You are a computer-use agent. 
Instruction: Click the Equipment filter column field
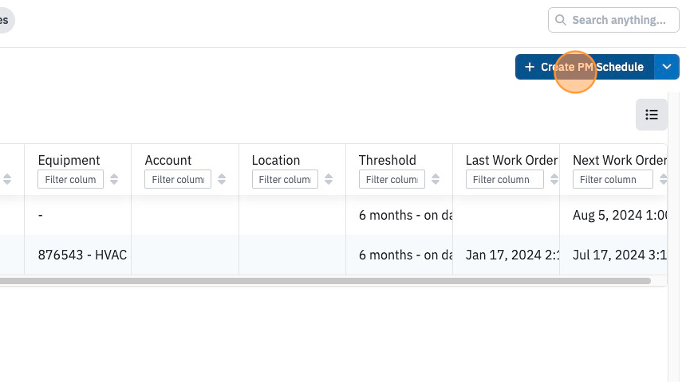coord(70,179)
